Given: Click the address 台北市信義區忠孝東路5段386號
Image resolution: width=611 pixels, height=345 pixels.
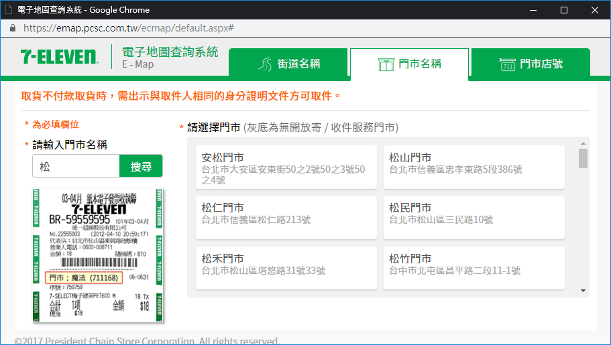Looking at the screenshot, I should pos(455,169).
